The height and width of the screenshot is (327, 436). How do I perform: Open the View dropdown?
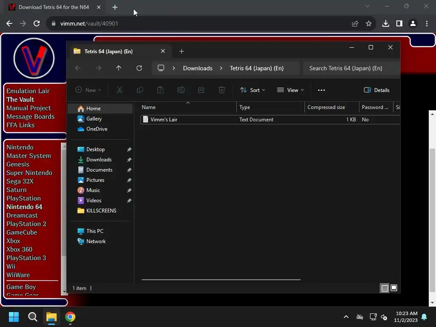(x=290, y=90)
